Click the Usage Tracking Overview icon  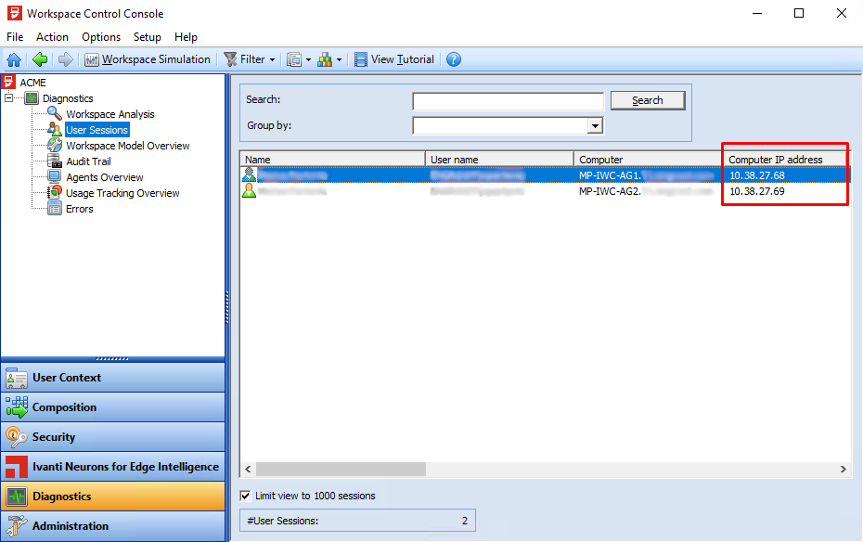pos(55,193)
